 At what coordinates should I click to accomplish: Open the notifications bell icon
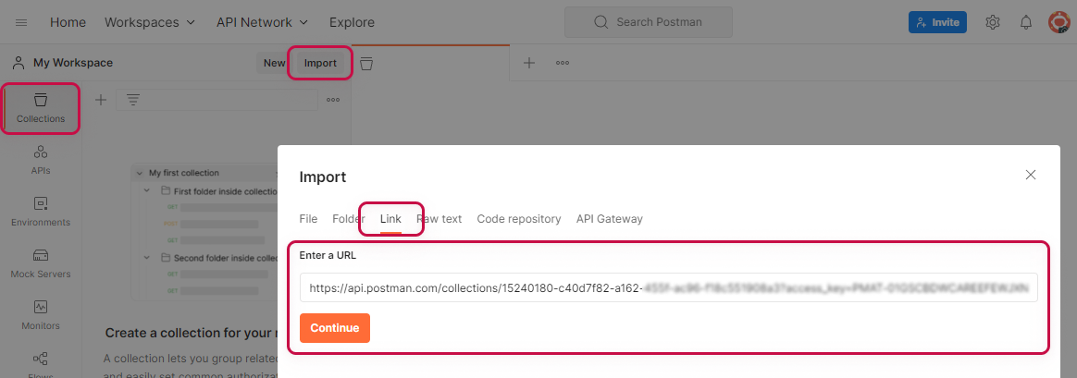[1026, 22]
